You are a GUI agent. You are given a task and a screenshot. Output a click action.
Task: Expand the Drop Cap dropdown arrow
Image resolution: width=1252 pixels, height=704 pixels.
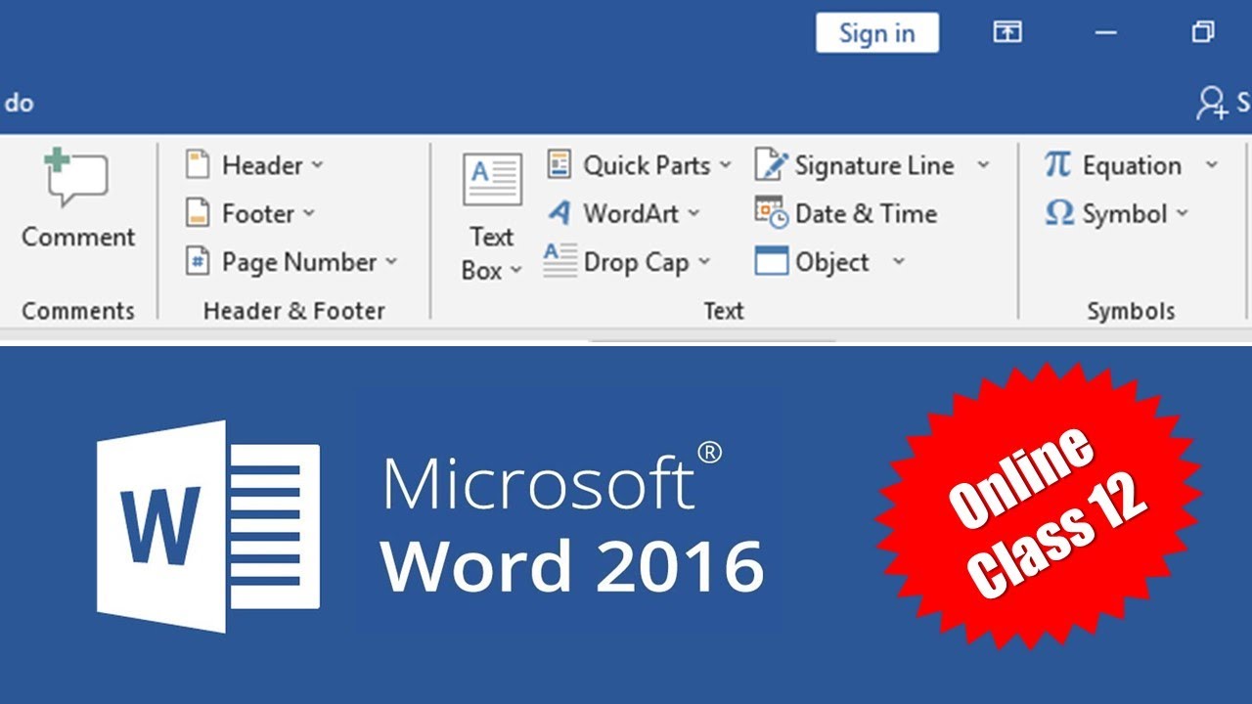click(703, 262)
